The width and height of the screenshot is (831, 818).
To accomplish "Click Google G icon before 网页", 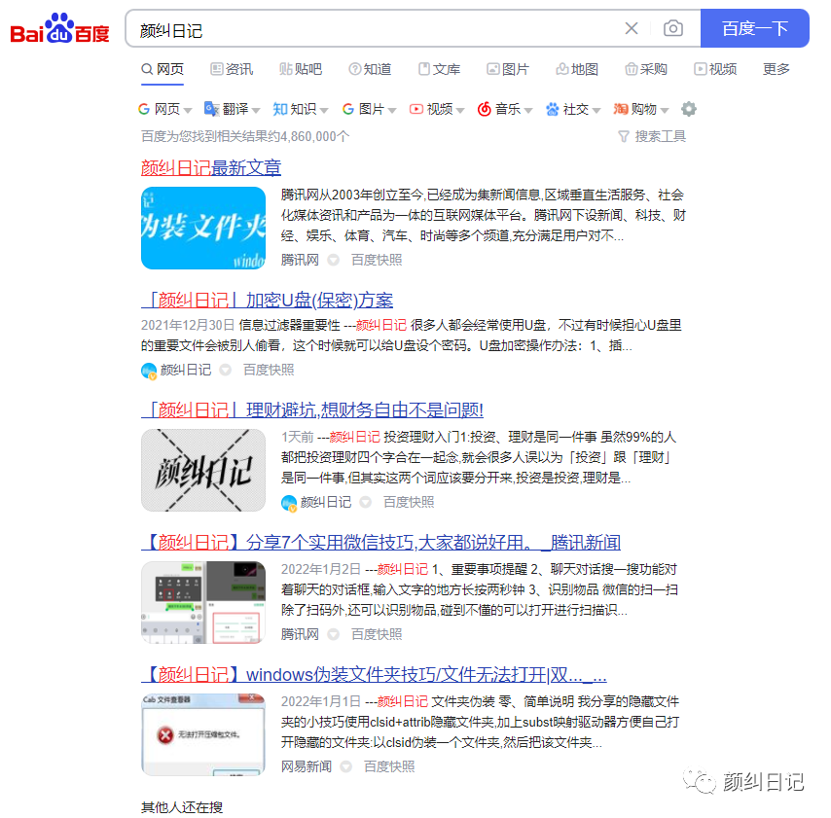I will pyautogui.click(x=144, y=109).
